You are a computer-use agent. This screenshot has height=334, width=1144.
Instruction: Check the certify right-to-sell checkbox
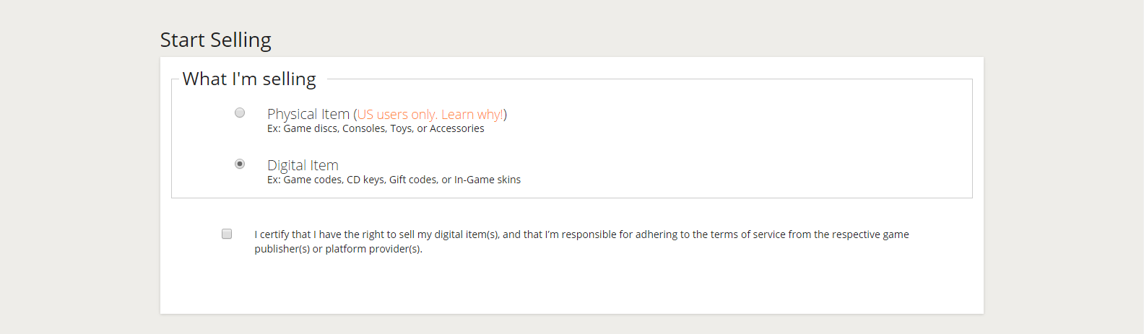(x=227, y=234)
